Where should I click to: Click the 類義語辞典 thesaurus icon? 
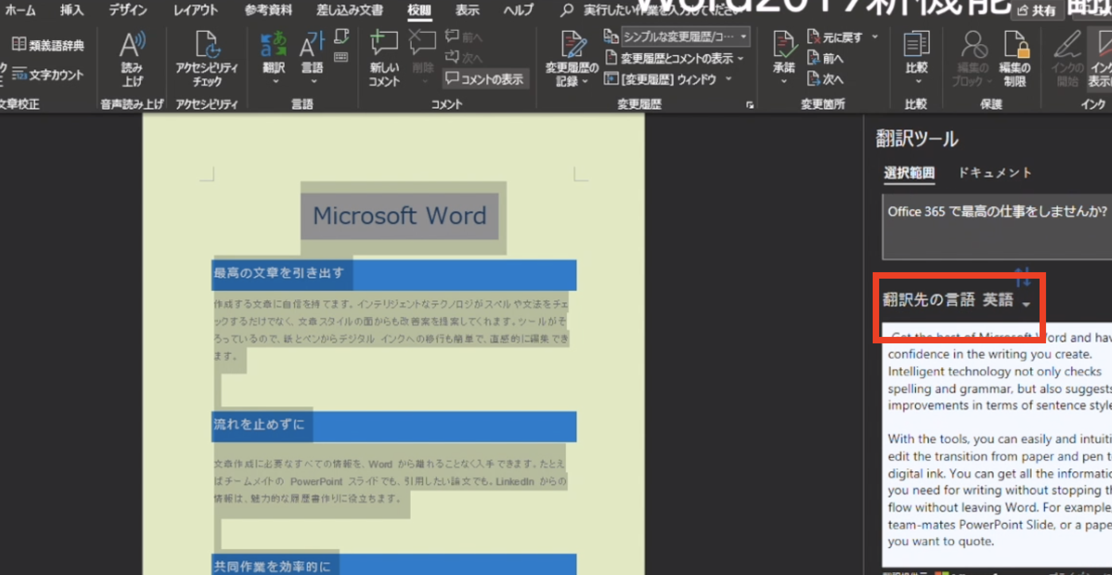48,45
